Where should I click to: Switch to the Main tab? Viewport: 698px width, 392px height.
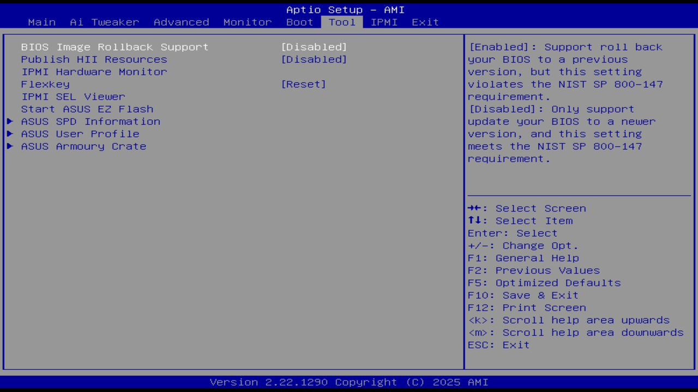pyautogui.click(x=41, y=22)
